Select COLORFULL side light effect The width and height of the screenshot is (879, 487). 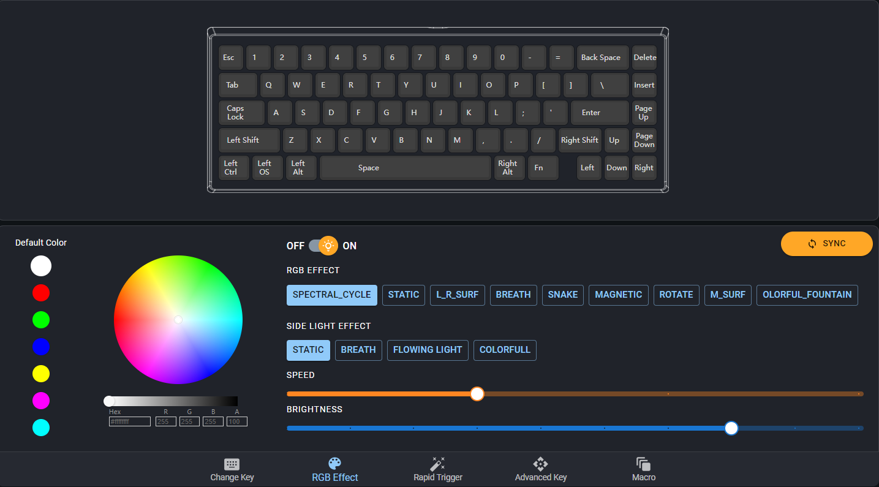click(505, 350)
